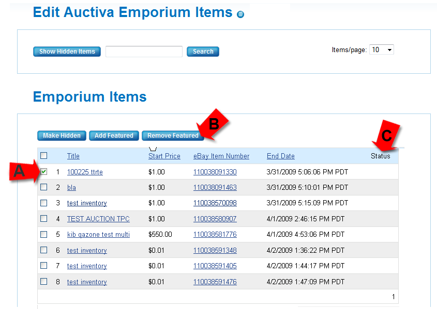
Task: Open eBay item 110038591476
Action: click(215, 282)
